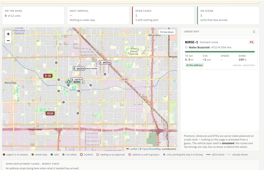Click the Fit the block button
Screen dimensions: 264x170
(x=167, y=32)
